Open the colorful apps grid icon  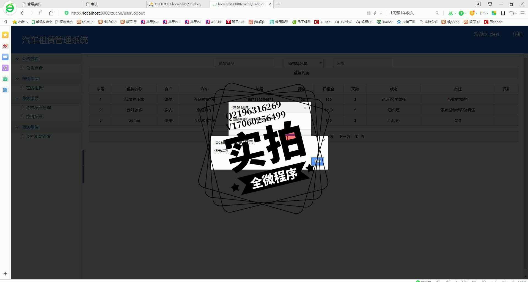pyautogui.click(x=494, y=13)
